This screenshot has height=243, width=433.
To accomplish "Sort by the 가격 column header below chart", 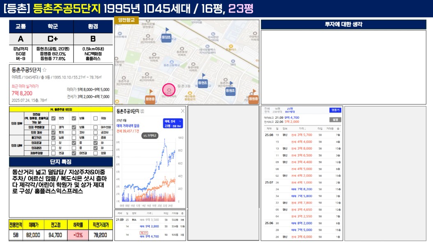I will coord(149,213).
